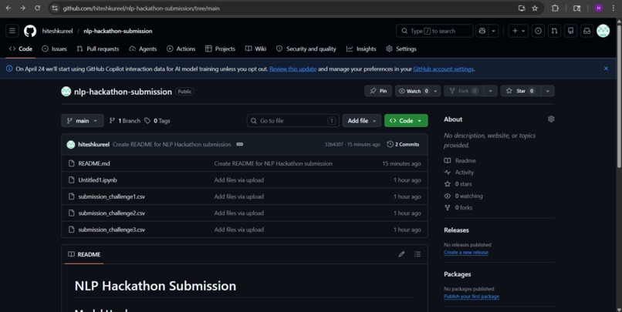
Task: Open README.md's Create README commit message
Action: coord(273,163)
